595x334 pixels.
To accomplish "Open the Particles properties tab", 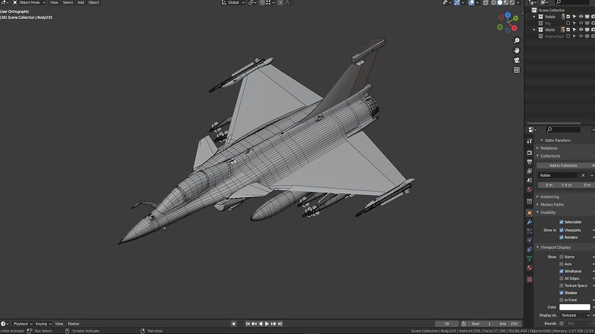I will (x=529, y=231).
